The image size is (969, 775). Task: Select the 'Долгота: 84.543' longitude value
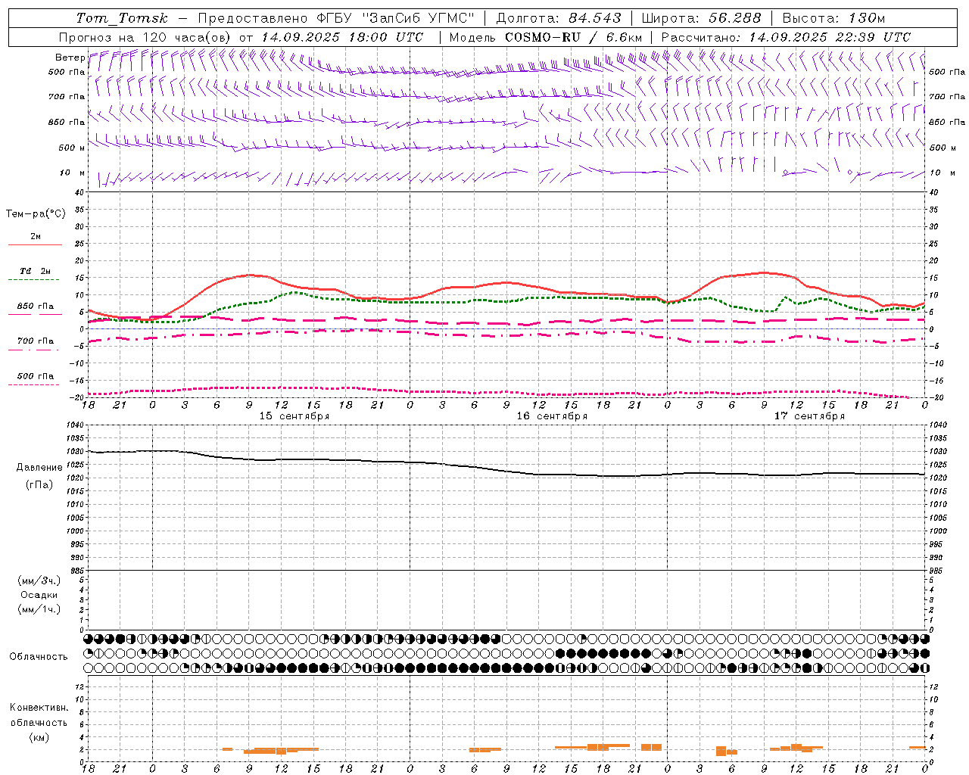point(559,18)
